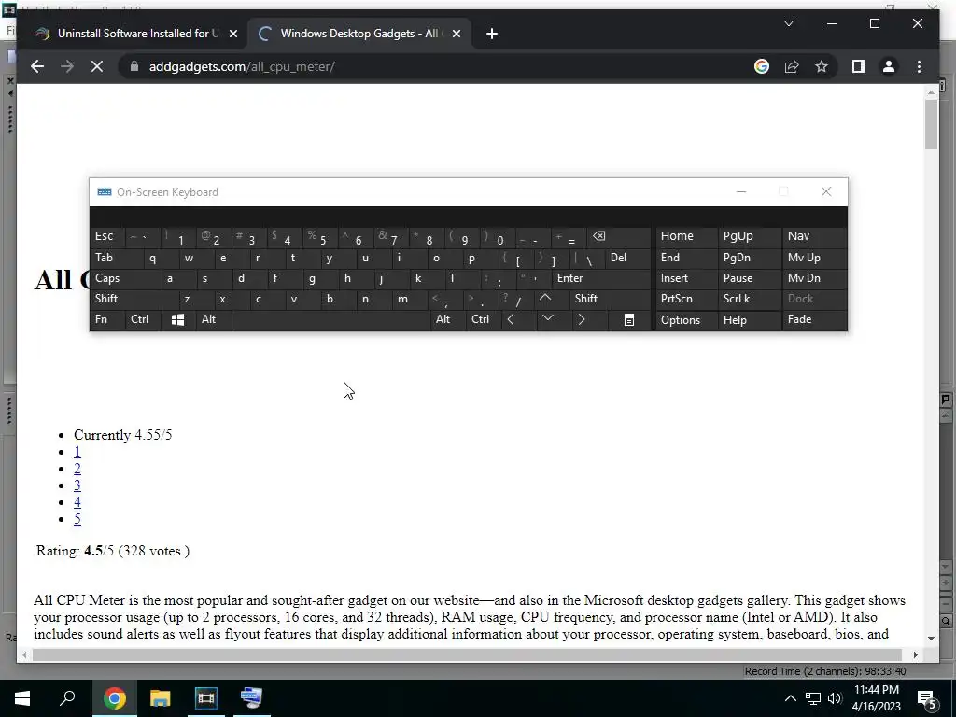This screenshot has width=956, height=717.
Task: Go back with the browser back arrow
Action: coord(37,66)
